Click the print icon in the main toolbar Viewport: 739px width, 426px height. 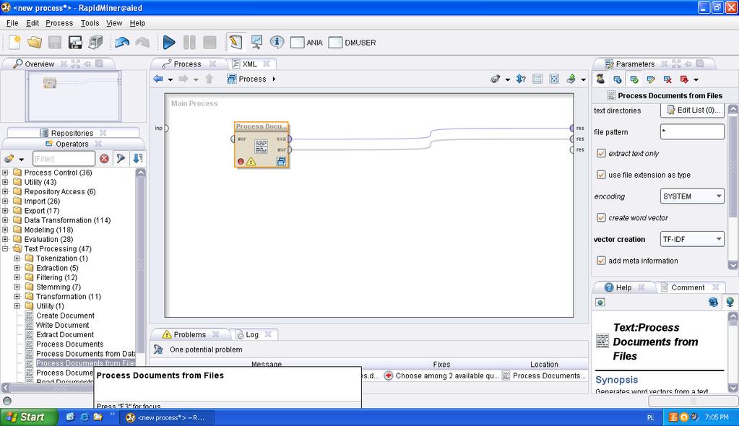click(x=95, y=43)
